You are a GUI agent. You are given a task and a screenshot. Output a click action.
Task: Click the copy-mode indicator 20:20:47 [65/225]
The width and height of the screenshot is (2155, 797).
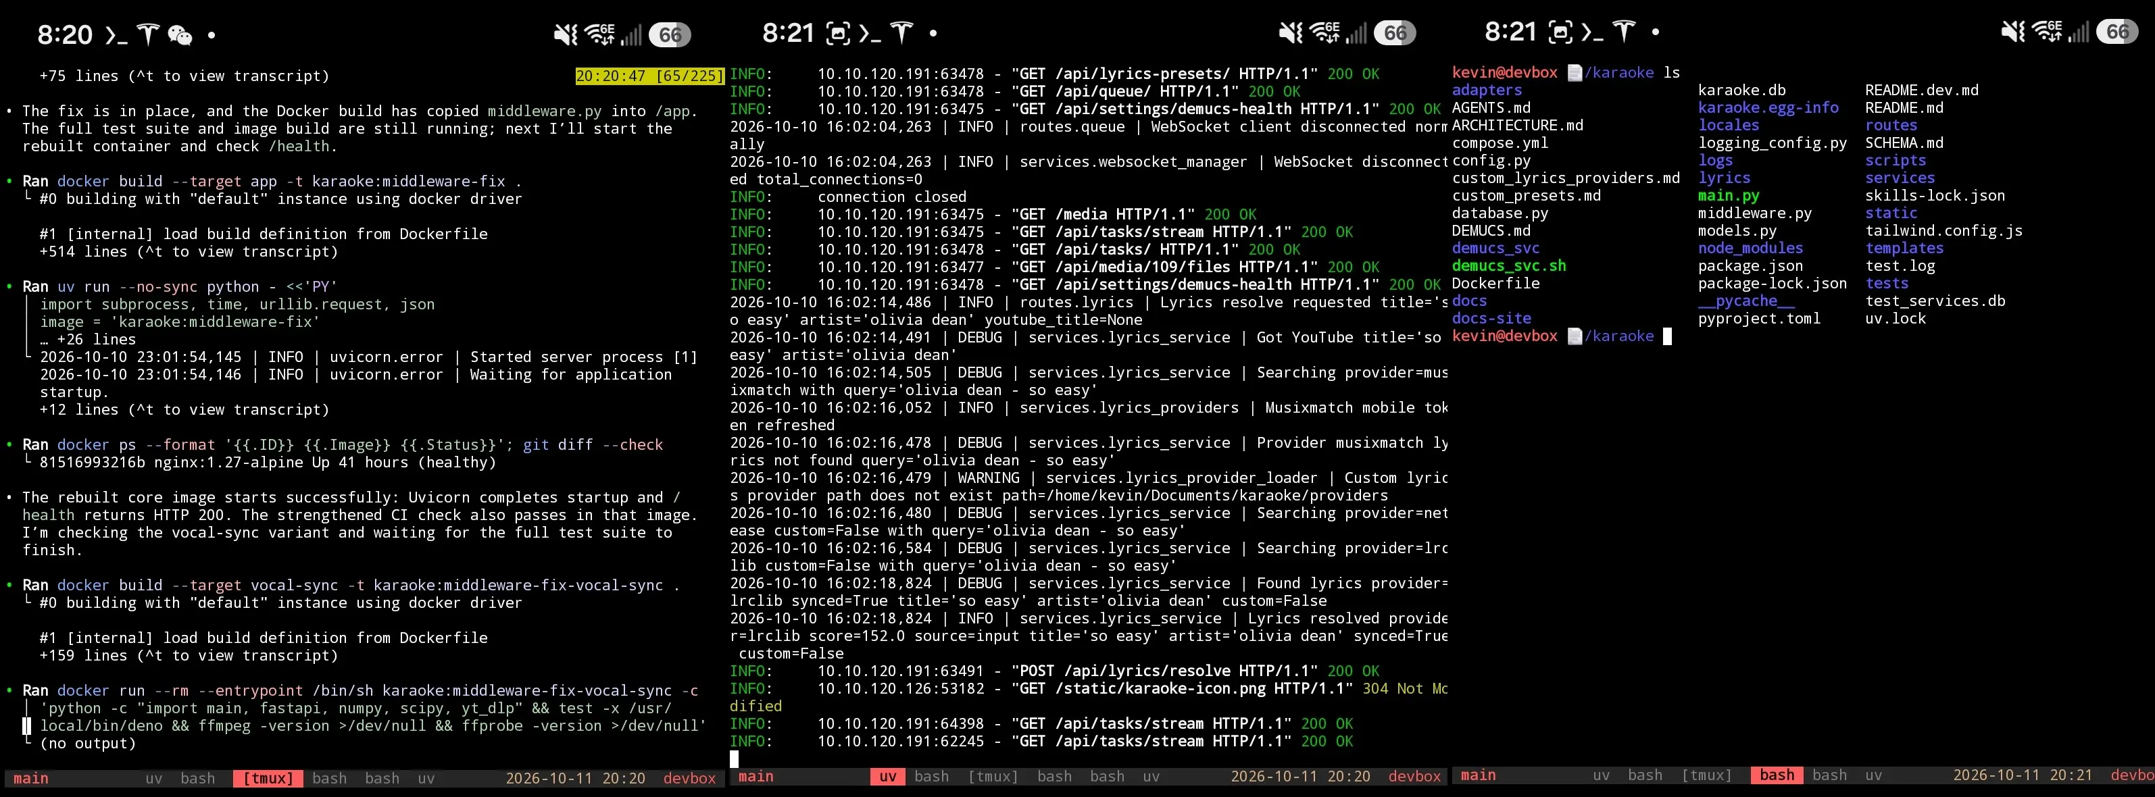(649, 76)
